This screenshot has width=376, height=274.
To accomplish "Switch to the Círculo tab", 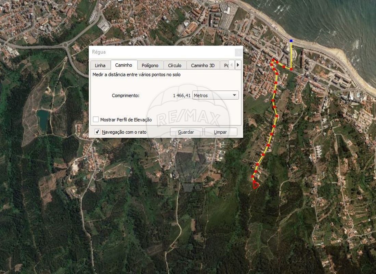I will (x=175, y=65).
